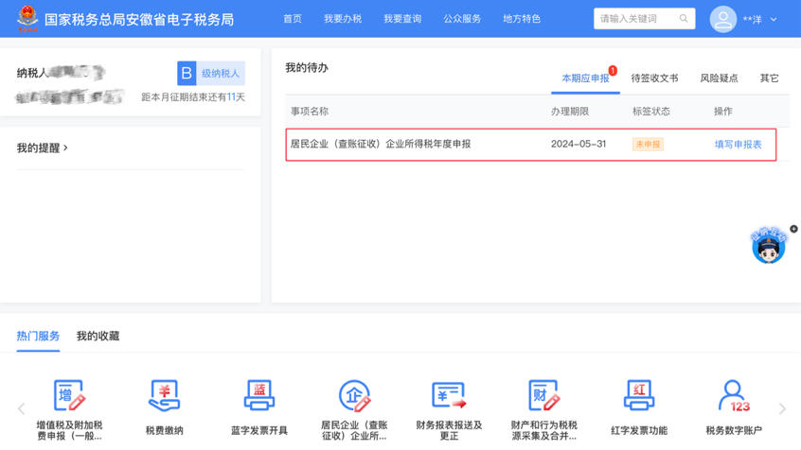The width and height of the screenshot is (801, 450).
Task: Select the 热门服务 tab
Action: (x=38, y=336)
